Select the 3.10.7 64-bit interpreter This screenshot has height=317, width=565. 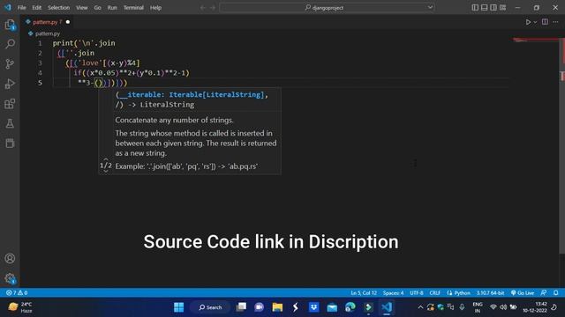tap(490, 293)
